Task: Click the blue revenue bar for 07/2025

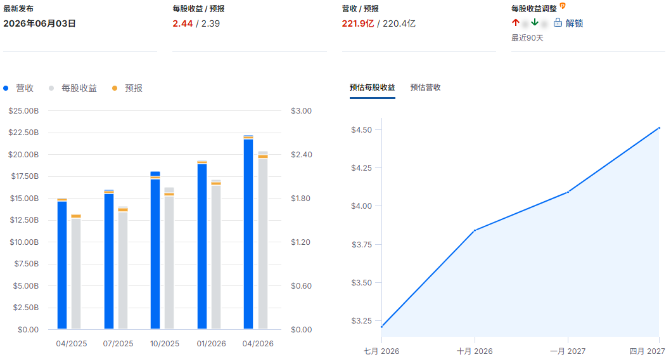Action: click(x=109, y=259)
